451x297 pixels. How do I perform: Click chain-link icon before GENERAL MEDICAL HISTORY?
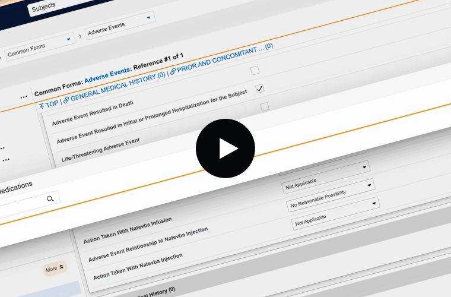[66, 99]
